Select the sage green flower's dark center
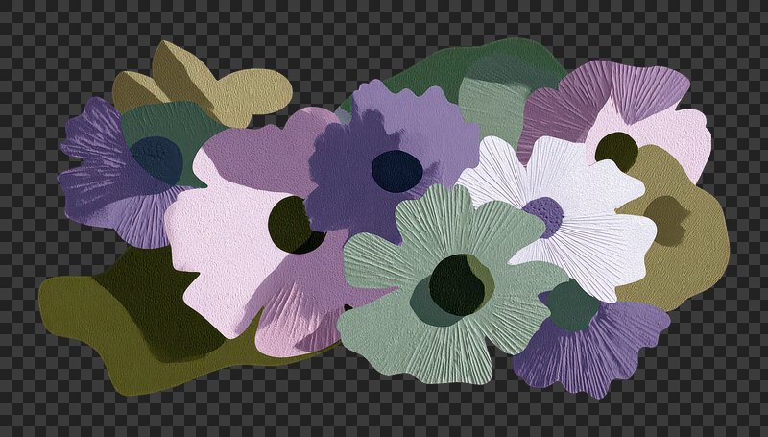Viewport: 768px width, 437px height. tap(457, 284)
